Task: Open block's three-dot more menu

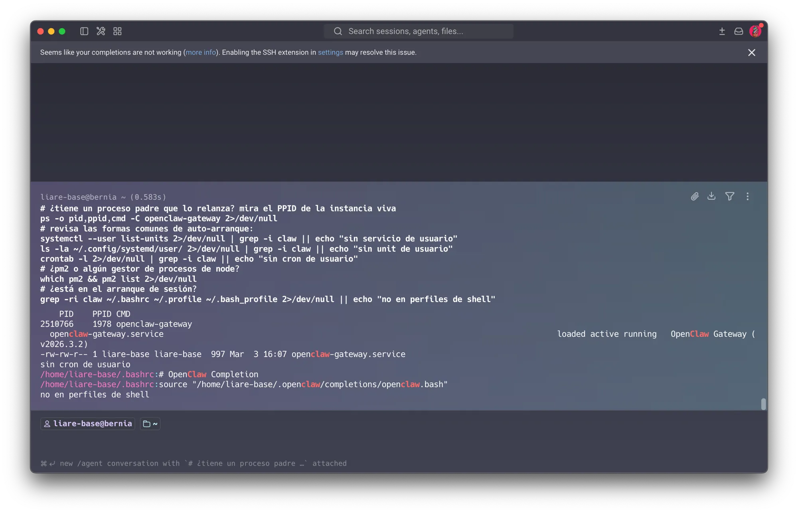Action: (x=748, y=196)
